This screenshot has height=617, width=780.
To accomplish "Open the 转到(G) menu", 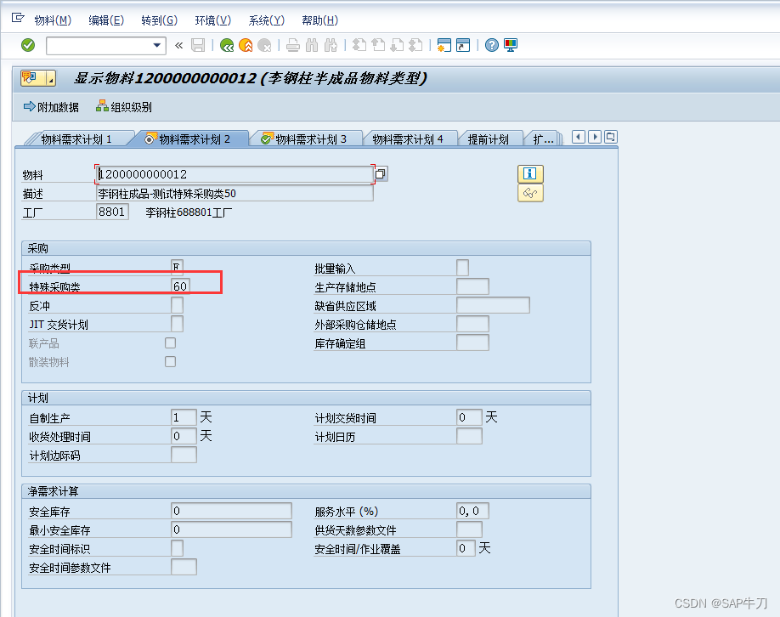I will 159,20.
